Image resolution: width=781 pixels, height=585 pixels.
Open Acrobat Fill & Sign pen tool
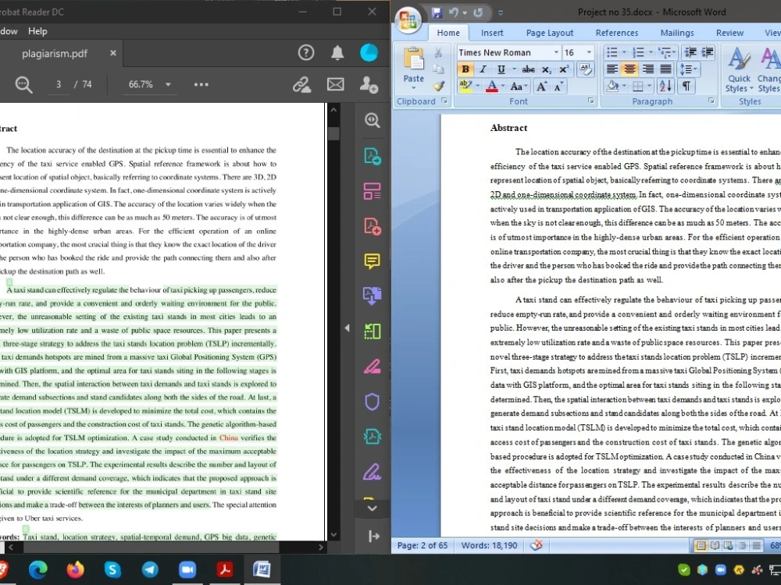coord(372,472)
